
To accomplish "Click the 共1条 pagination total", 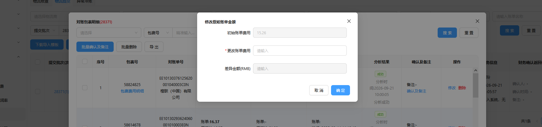I will click(x=526, y=121).
